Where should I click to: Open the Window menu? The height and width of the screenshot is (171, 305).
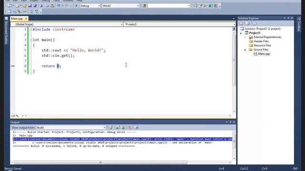[x=68, y=1]
